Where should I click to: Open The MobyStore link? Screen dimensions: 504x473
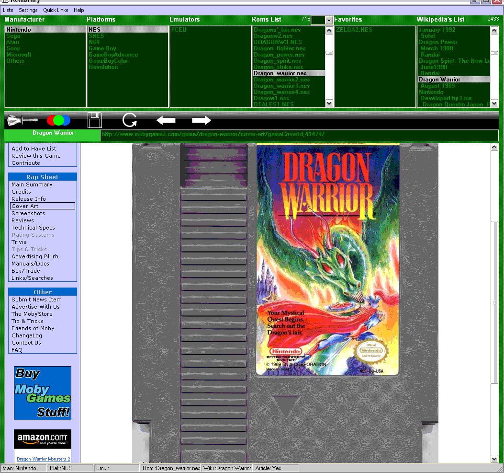tap(32, 314)
